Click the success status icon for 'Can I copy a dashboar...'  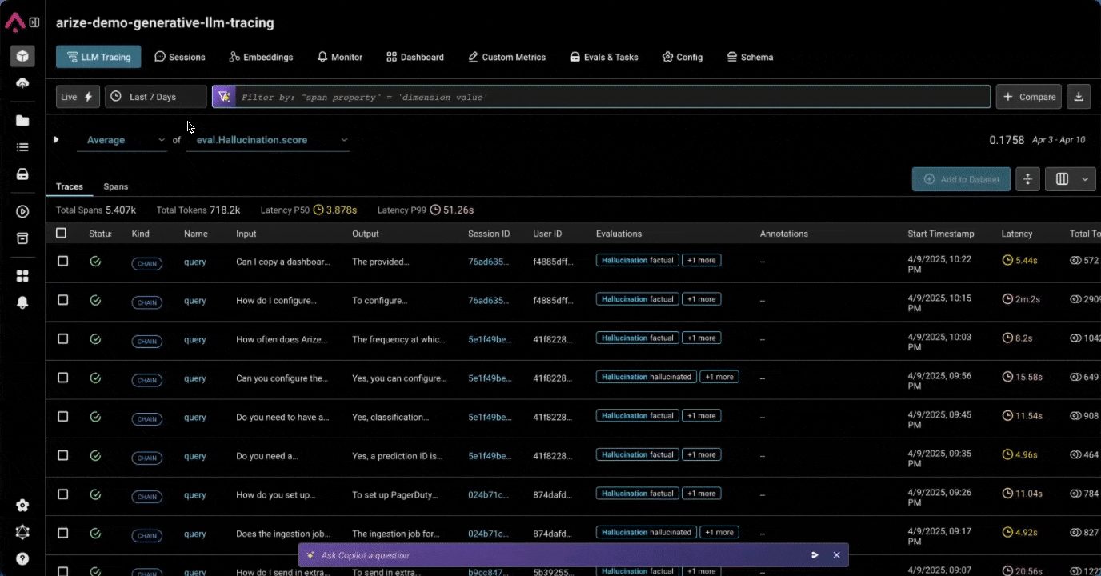(x=95, y=262)
